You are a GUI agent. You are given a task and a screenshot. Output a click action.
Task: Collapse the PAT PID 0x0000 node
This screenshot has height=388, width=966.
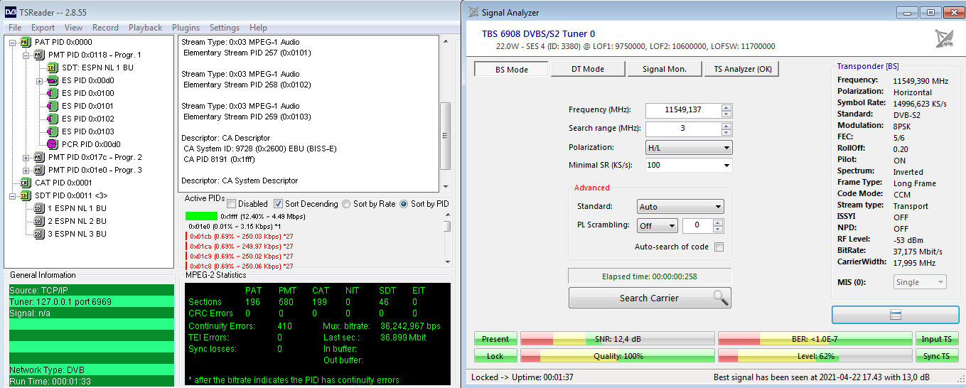click(14, 42)
